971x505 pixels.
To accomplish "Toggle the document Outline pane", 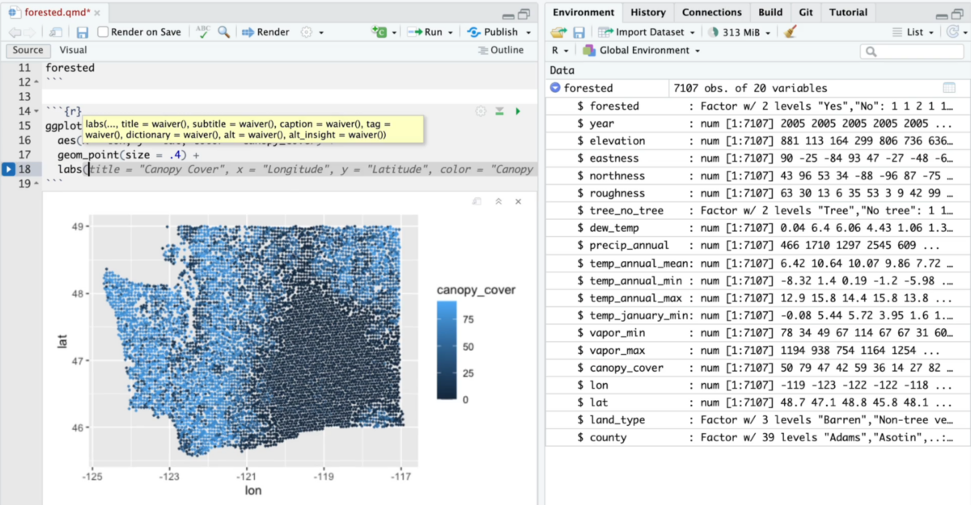I will point(502,50).
